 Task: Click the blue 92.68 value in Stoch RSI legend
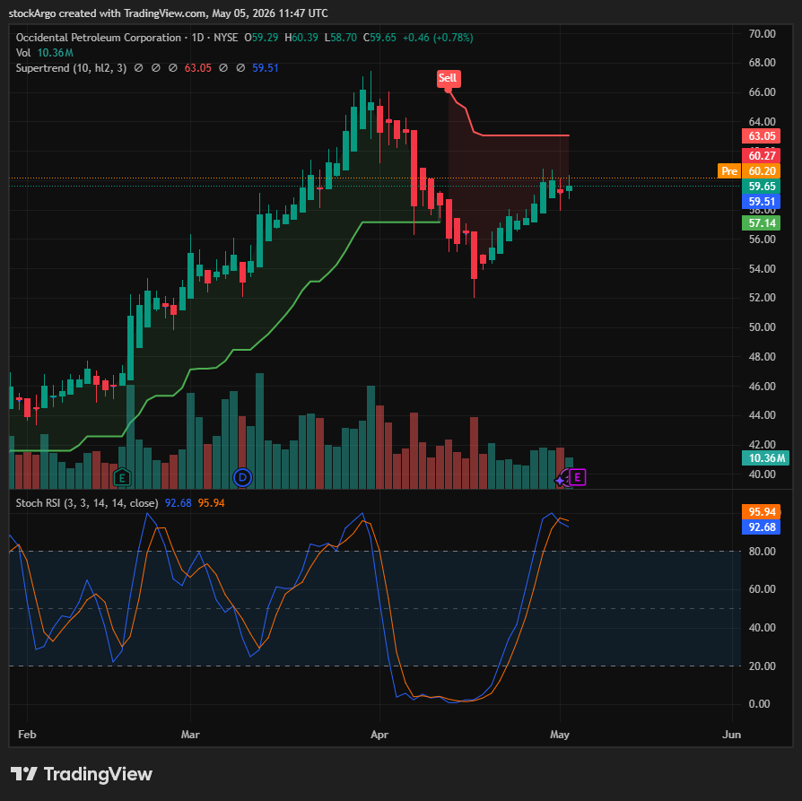point(178,503)
